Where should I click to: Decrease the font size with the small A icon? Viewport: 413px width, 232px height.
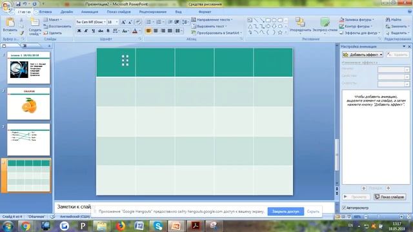coord(130,22)
